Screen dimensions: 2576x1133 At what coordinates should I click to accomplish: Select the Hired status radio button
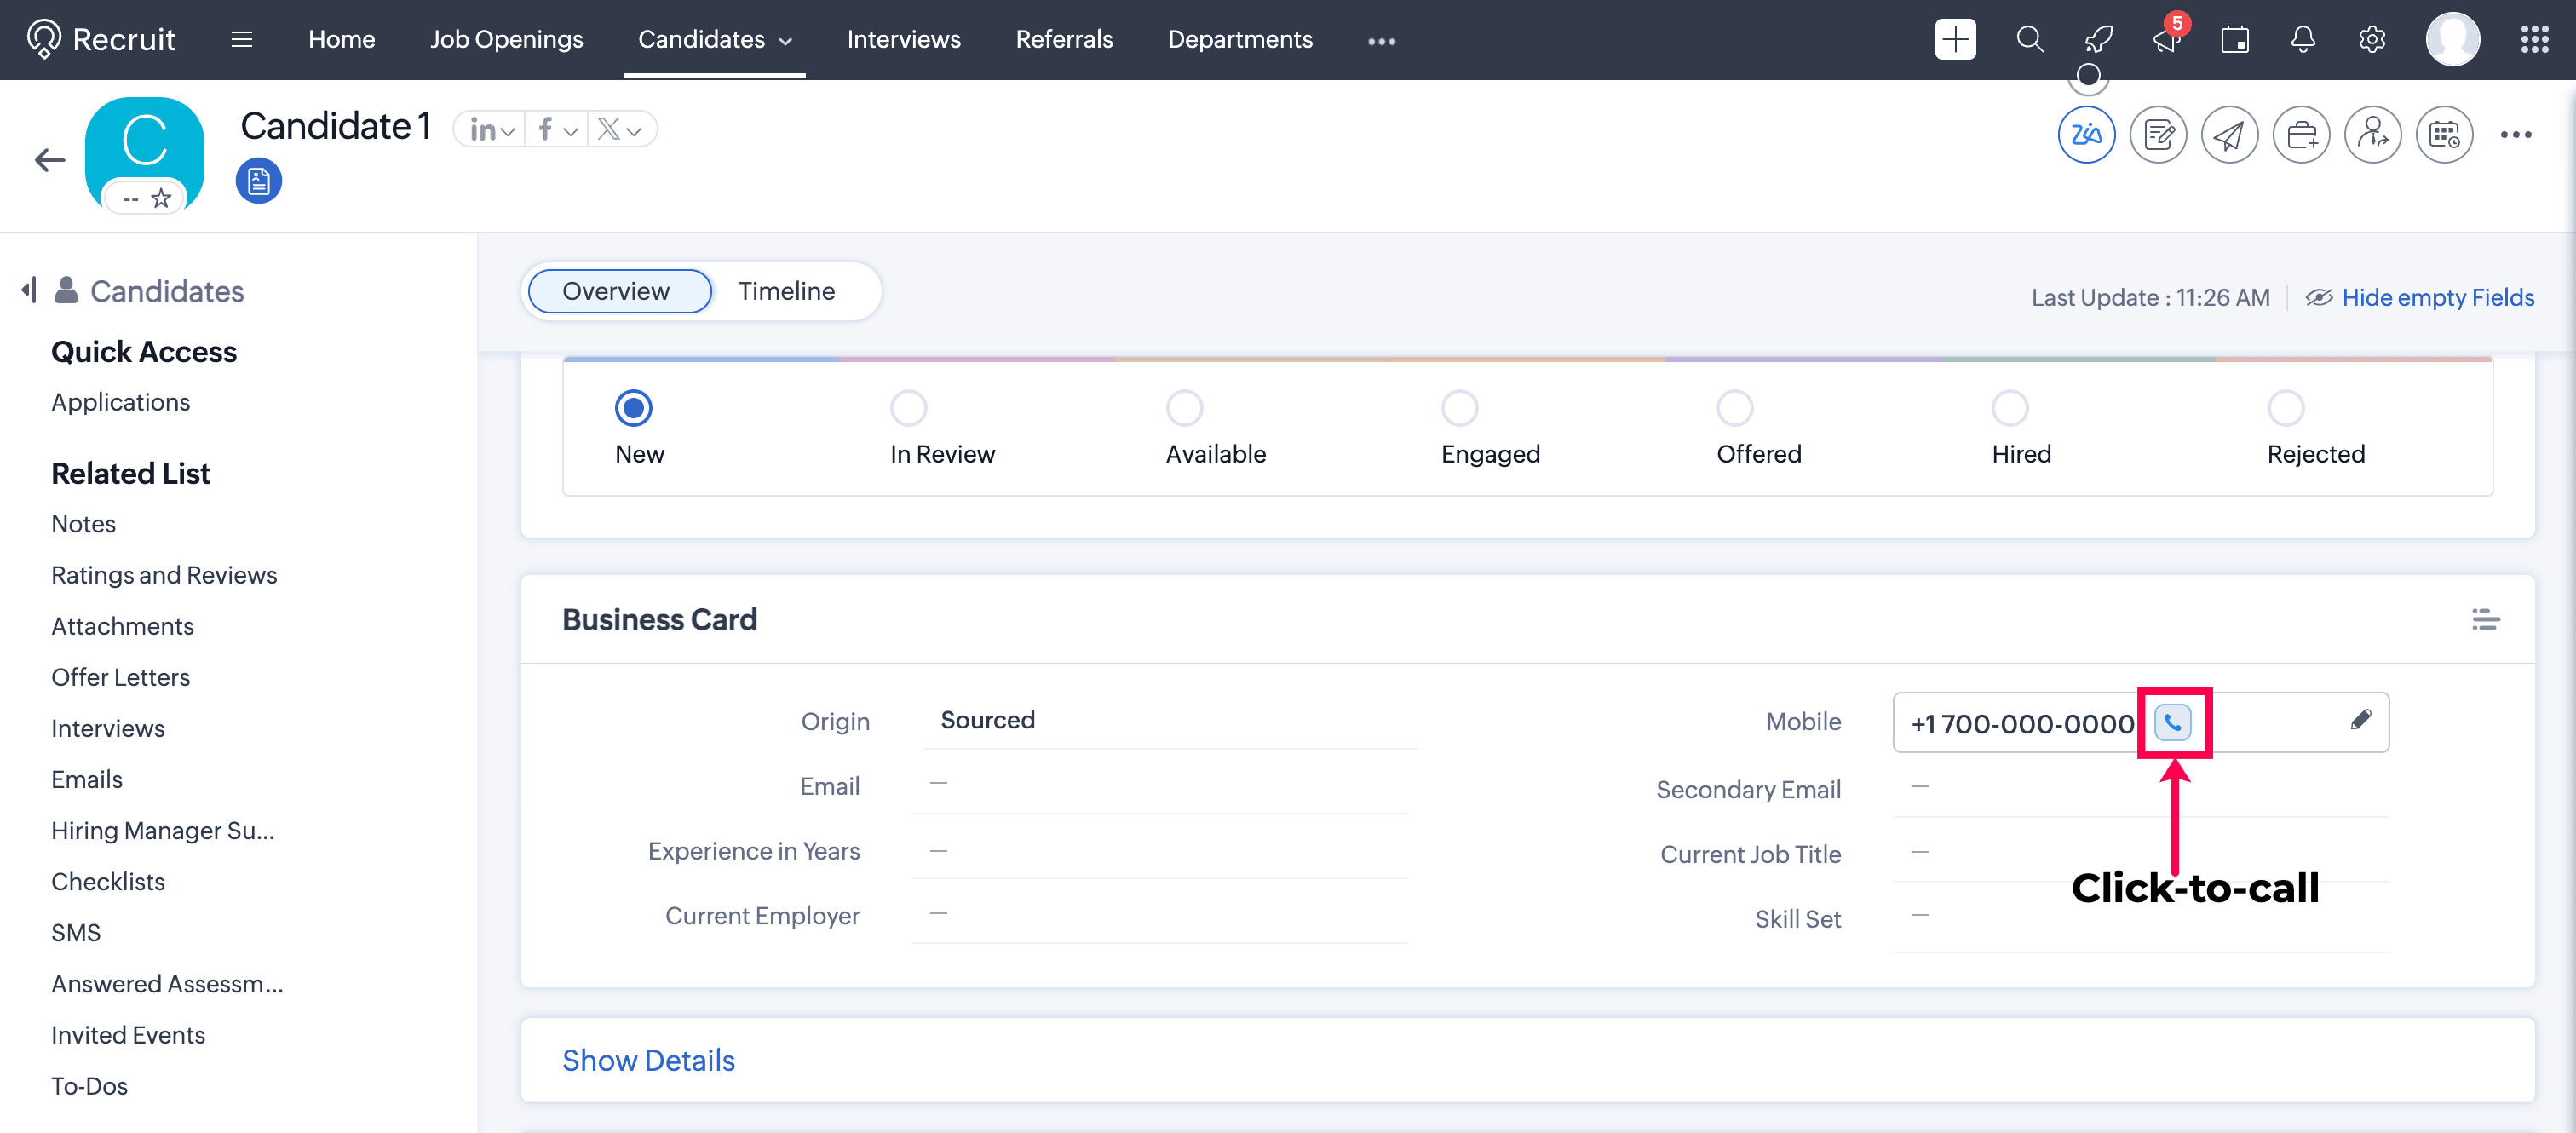point(2009,408)
